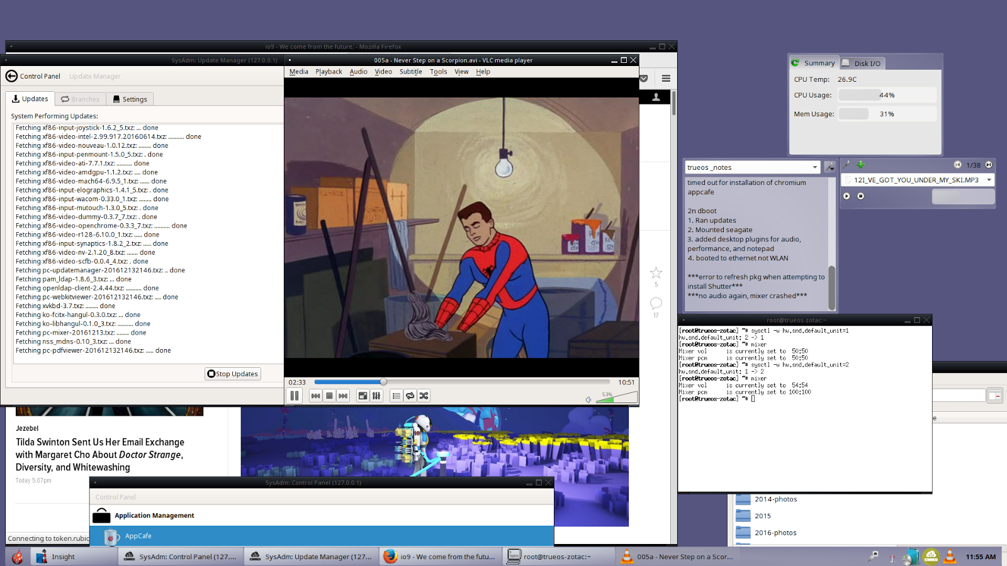This screenshot has height=566, width=1007.
Task: Open the MP3 track selection dropdown
Action: [x=989, y=180]
